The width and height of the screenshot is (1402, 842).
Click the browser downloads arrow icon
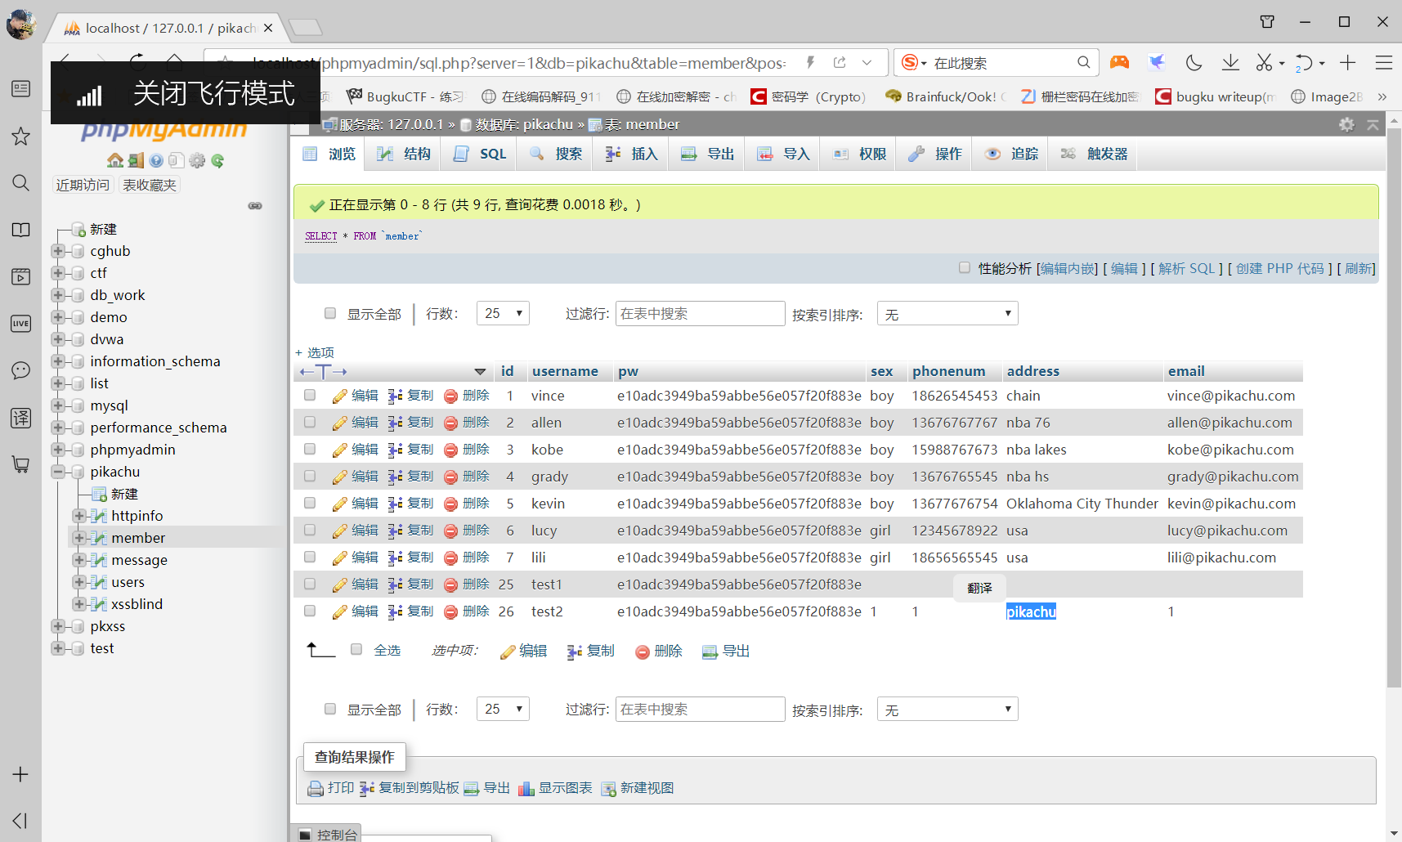1230,63
